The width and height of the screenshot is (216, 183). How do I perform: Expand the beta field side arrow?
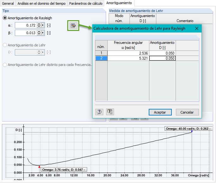[43, 33]
